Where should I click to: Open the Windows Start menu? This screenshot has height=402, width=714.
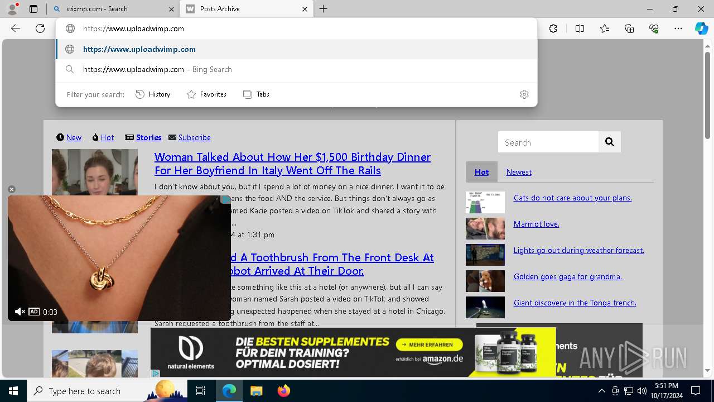click(13, 391)
